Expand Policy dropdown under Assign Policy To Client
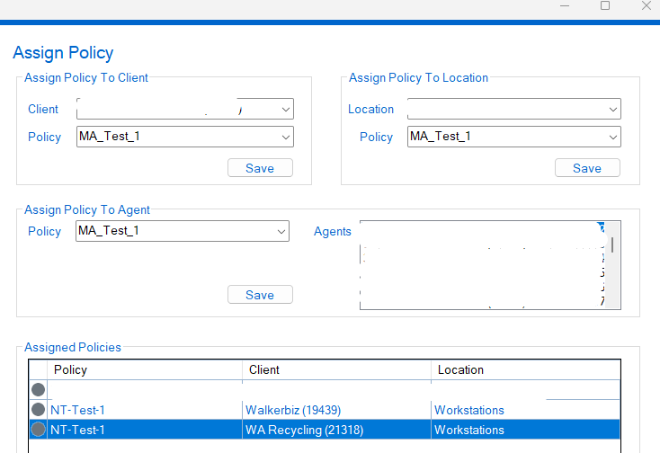 click(x=285, y=138)
